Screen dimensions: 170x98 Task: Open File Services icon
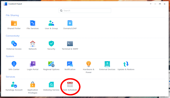point(33,23)
